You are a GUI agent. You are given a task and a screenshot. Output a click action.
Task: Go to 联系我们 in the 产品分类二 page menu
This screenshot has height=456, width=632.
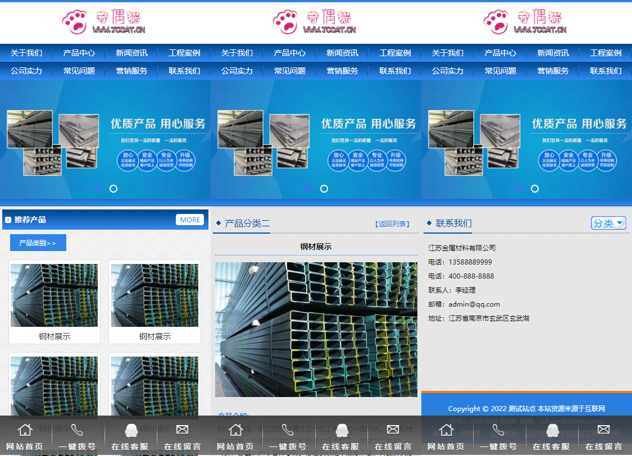[x=395, y=71]
